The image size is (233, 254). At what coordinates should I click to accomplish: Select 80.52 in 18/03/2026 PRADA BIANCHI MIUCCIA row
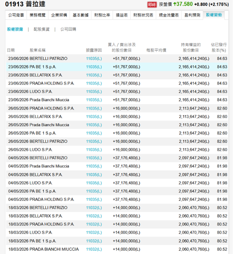pos(222,249)
